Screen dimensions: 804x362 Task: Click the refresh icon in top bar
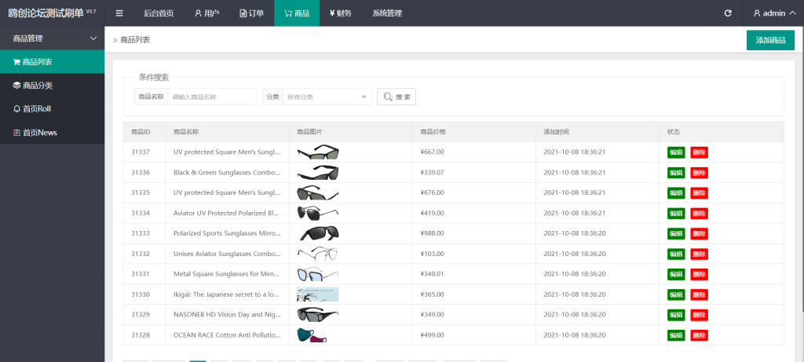pos(728,13)
